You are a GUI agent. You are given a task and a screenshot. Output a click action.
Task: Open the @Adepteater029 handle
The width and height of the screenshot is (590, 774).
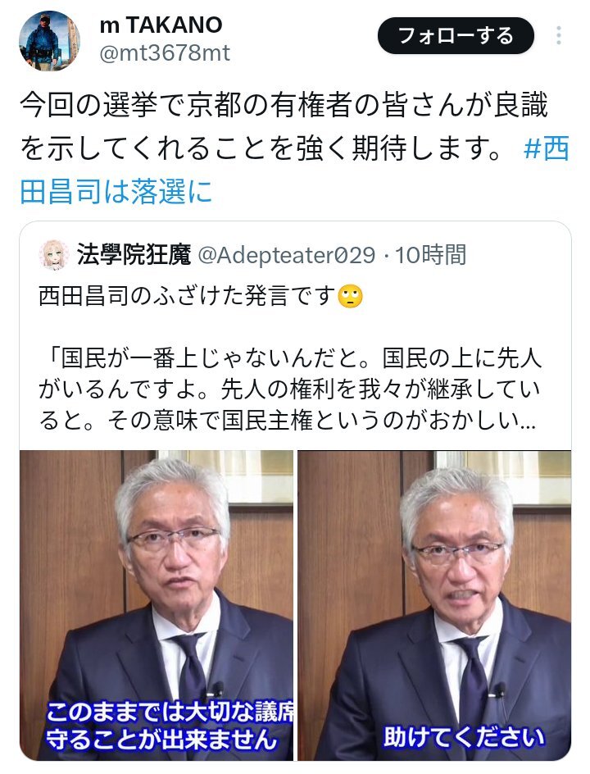point(287,255)
